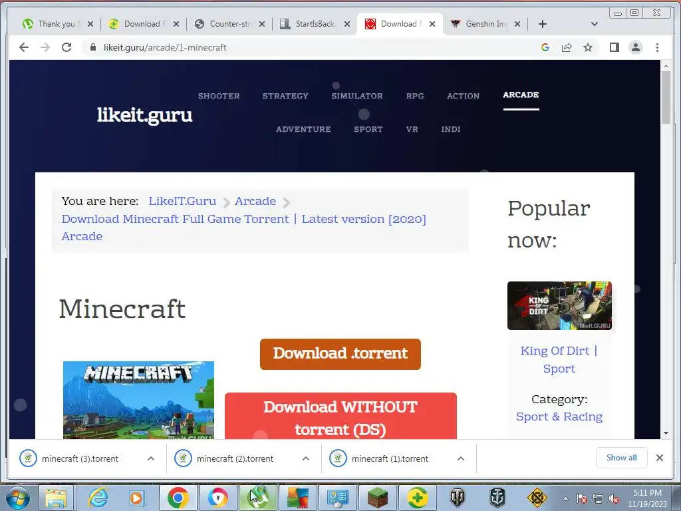
Task: Close the Genshin Impact tab
Action: [517, 24]
